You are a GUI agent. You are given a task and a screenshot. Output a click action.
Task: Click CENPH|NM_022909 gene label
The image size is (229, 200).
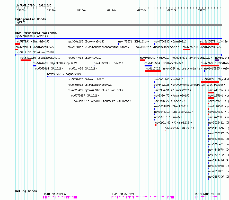(x=122, y=194)
